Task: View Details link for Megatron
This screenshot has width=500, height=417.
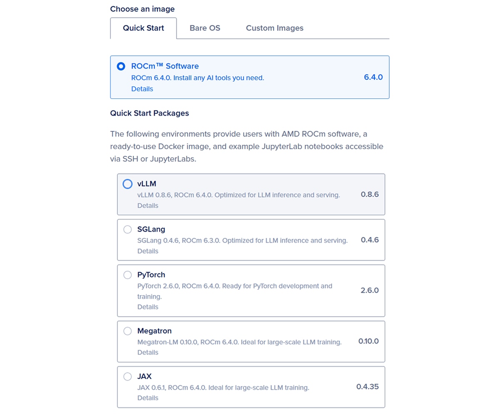Action: (148, 352)
